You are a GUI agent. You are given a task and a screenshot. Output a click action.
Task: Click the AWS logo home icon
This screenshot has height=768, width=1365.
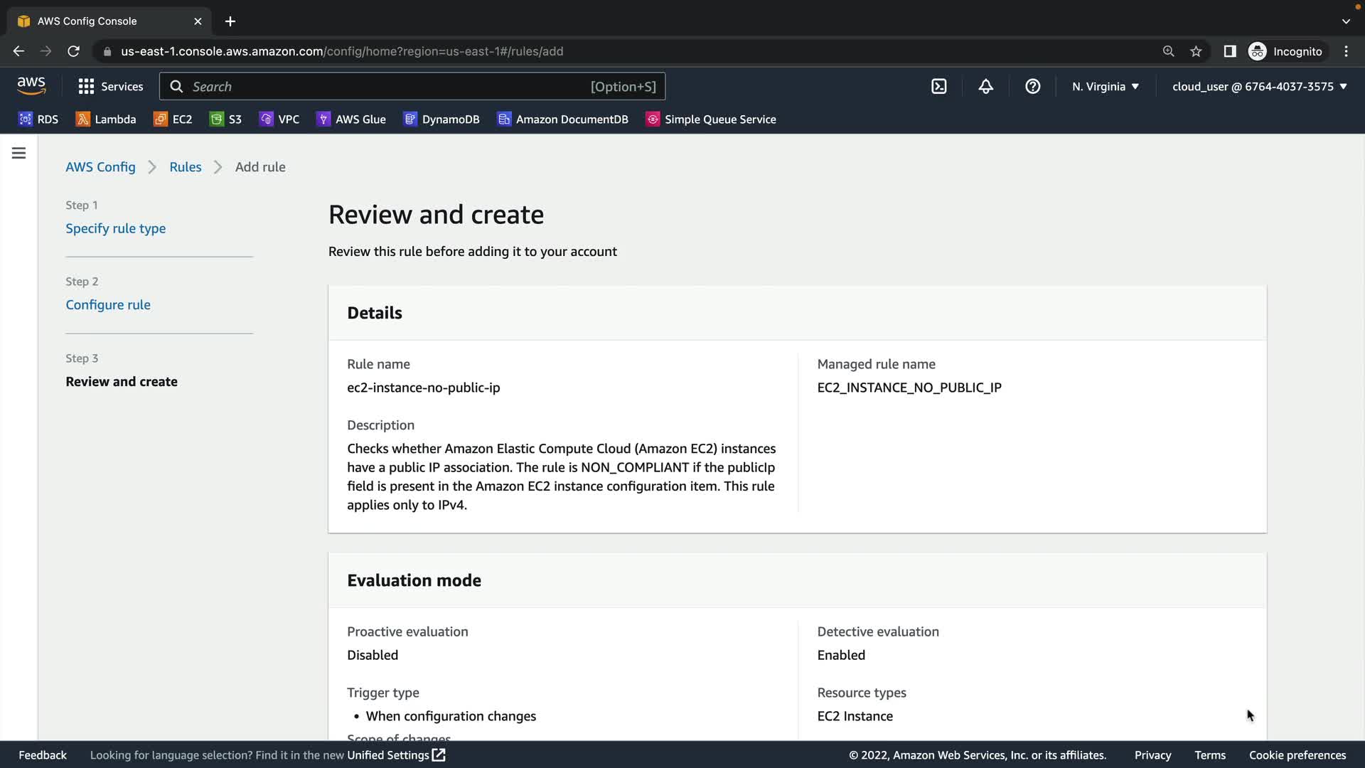(31, 86)
